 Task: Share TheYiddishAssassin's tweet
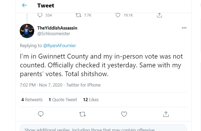click(166, 114)
